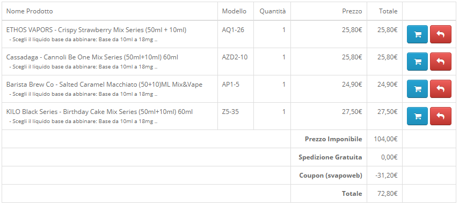The image size is (459, 206).
Task: Return the ETHOS VAPORS Crispy Strawberry item
Action: click(x=441, y=34)
